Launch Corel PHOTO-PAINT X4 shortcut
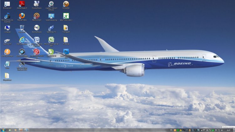The image size is (235, 132). click(x=37, y=54)
